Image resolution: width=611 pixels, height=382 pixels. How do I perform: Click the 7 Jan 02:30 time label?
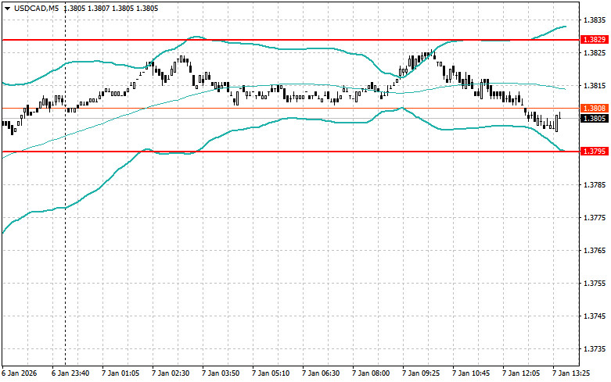pos(170,374)
